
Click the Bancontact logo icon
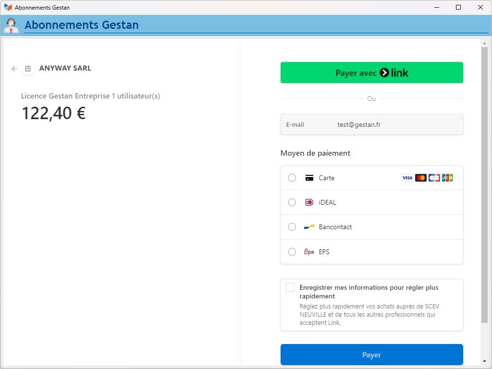click(309, 227)
